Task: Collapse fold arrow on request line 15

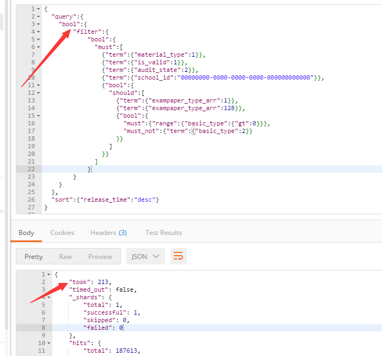Action: 39,116
